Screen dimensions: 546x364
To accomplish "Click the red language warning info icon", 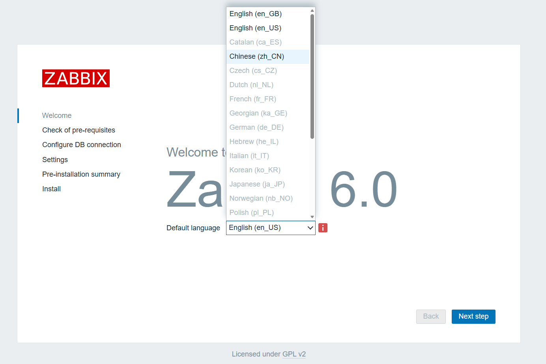I will coord(323,228).
